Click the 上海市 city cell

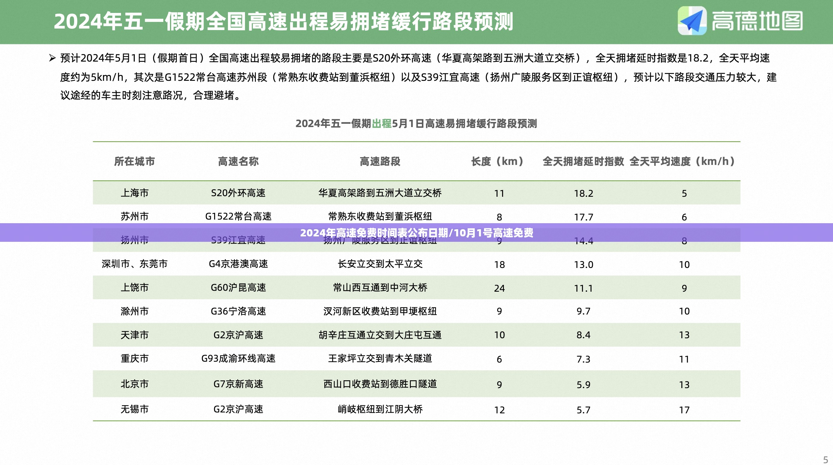click(x=135, y=193)
